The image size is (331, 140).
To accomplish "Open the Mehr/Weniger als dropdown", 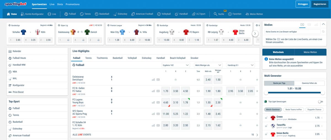I will tap(208, 65).
